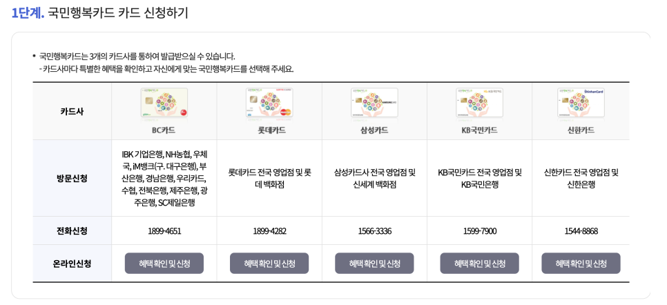Click 신한카드 phone number 1544-8868
Viewport: 667px width, 305px height.
pos(581,231)
